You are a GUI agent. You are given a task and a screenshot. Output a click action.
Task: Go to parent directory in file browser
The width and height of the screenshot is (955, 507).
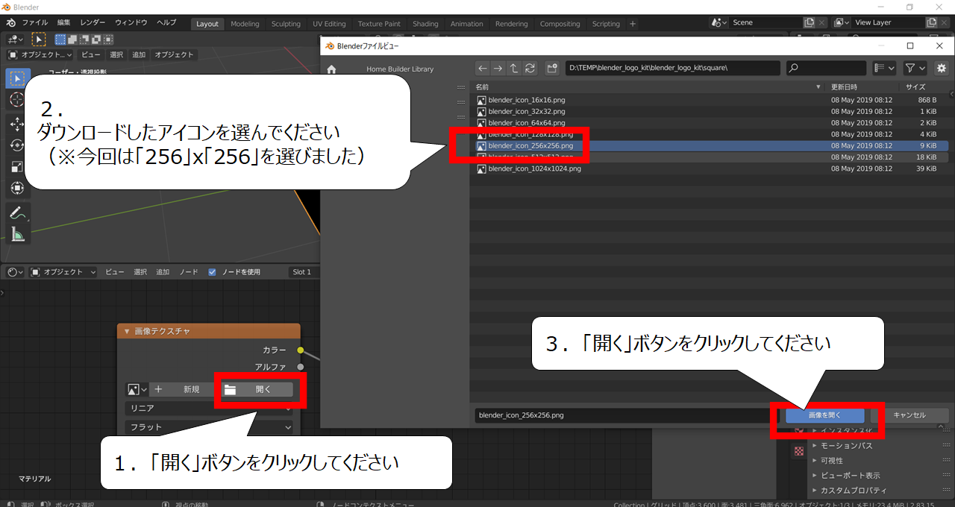pyautogui.click(x=514, y=68)
